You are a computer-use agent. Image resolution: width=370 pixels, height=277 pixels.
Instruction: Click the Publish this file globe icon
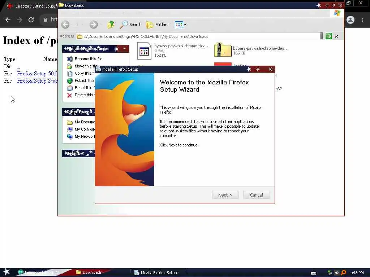70,80
